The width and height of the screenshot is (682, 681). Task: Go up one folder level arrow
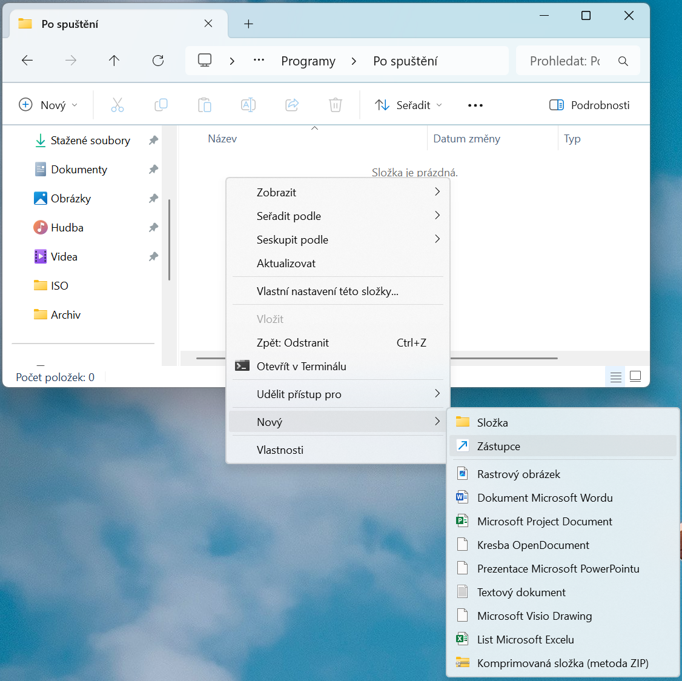tap(114, 61)
